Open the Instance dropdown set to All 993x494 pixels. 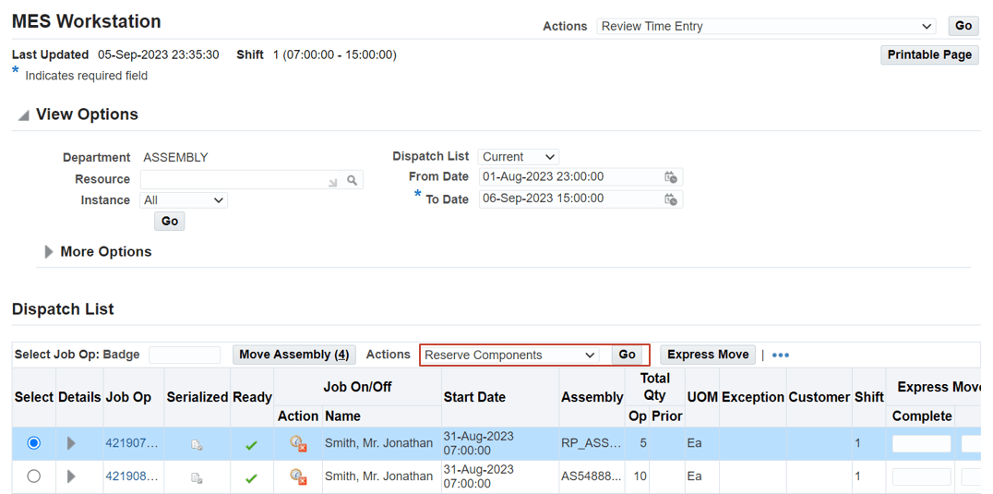pyautogui.click(x=184, y=200)
